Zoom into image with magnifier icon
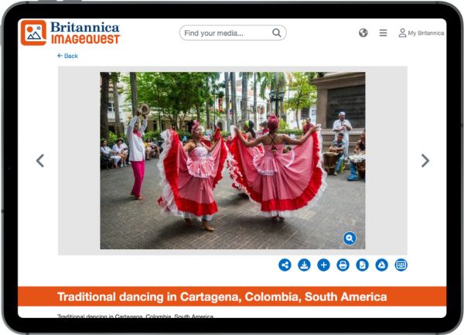The image size is (464, 335). pos(350,238)
